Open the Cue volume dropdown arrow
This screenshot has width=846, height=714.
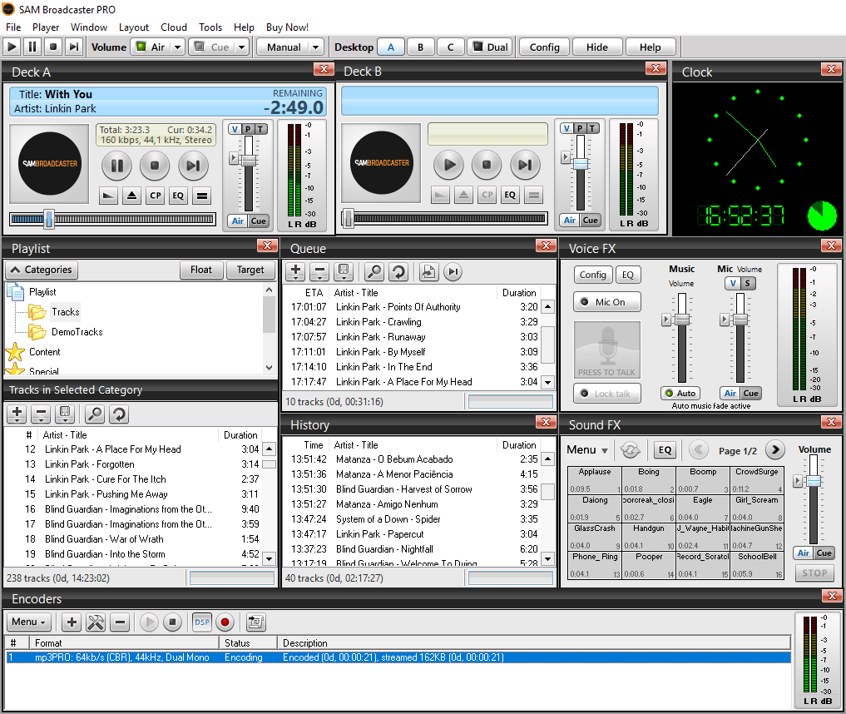(x=242, y=47)
